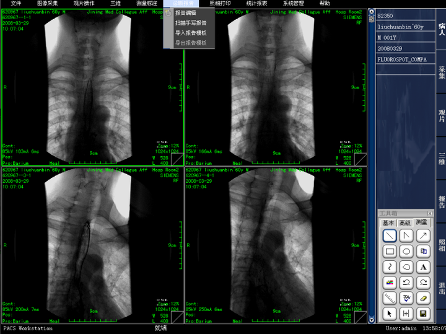Select 扫描手写报告 menu entry

191,23
